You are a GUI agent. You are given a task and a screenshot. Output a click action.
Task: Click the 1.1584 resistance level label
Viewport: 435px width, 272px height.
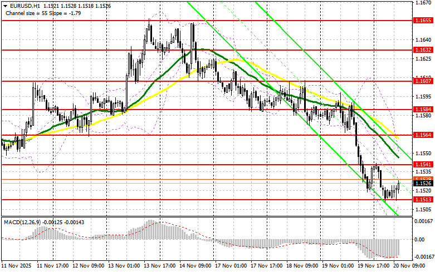(x=423, y=110)
